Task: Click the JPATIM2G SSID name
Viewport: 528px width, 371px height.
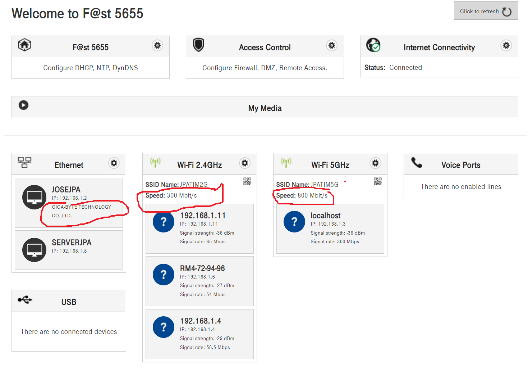Action: point(194,185)
